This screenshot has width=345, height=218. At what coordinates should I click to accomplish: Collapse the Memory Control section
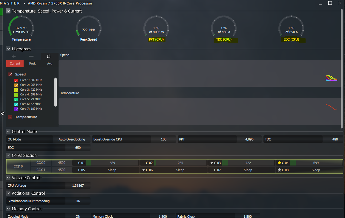coord(8,208)
